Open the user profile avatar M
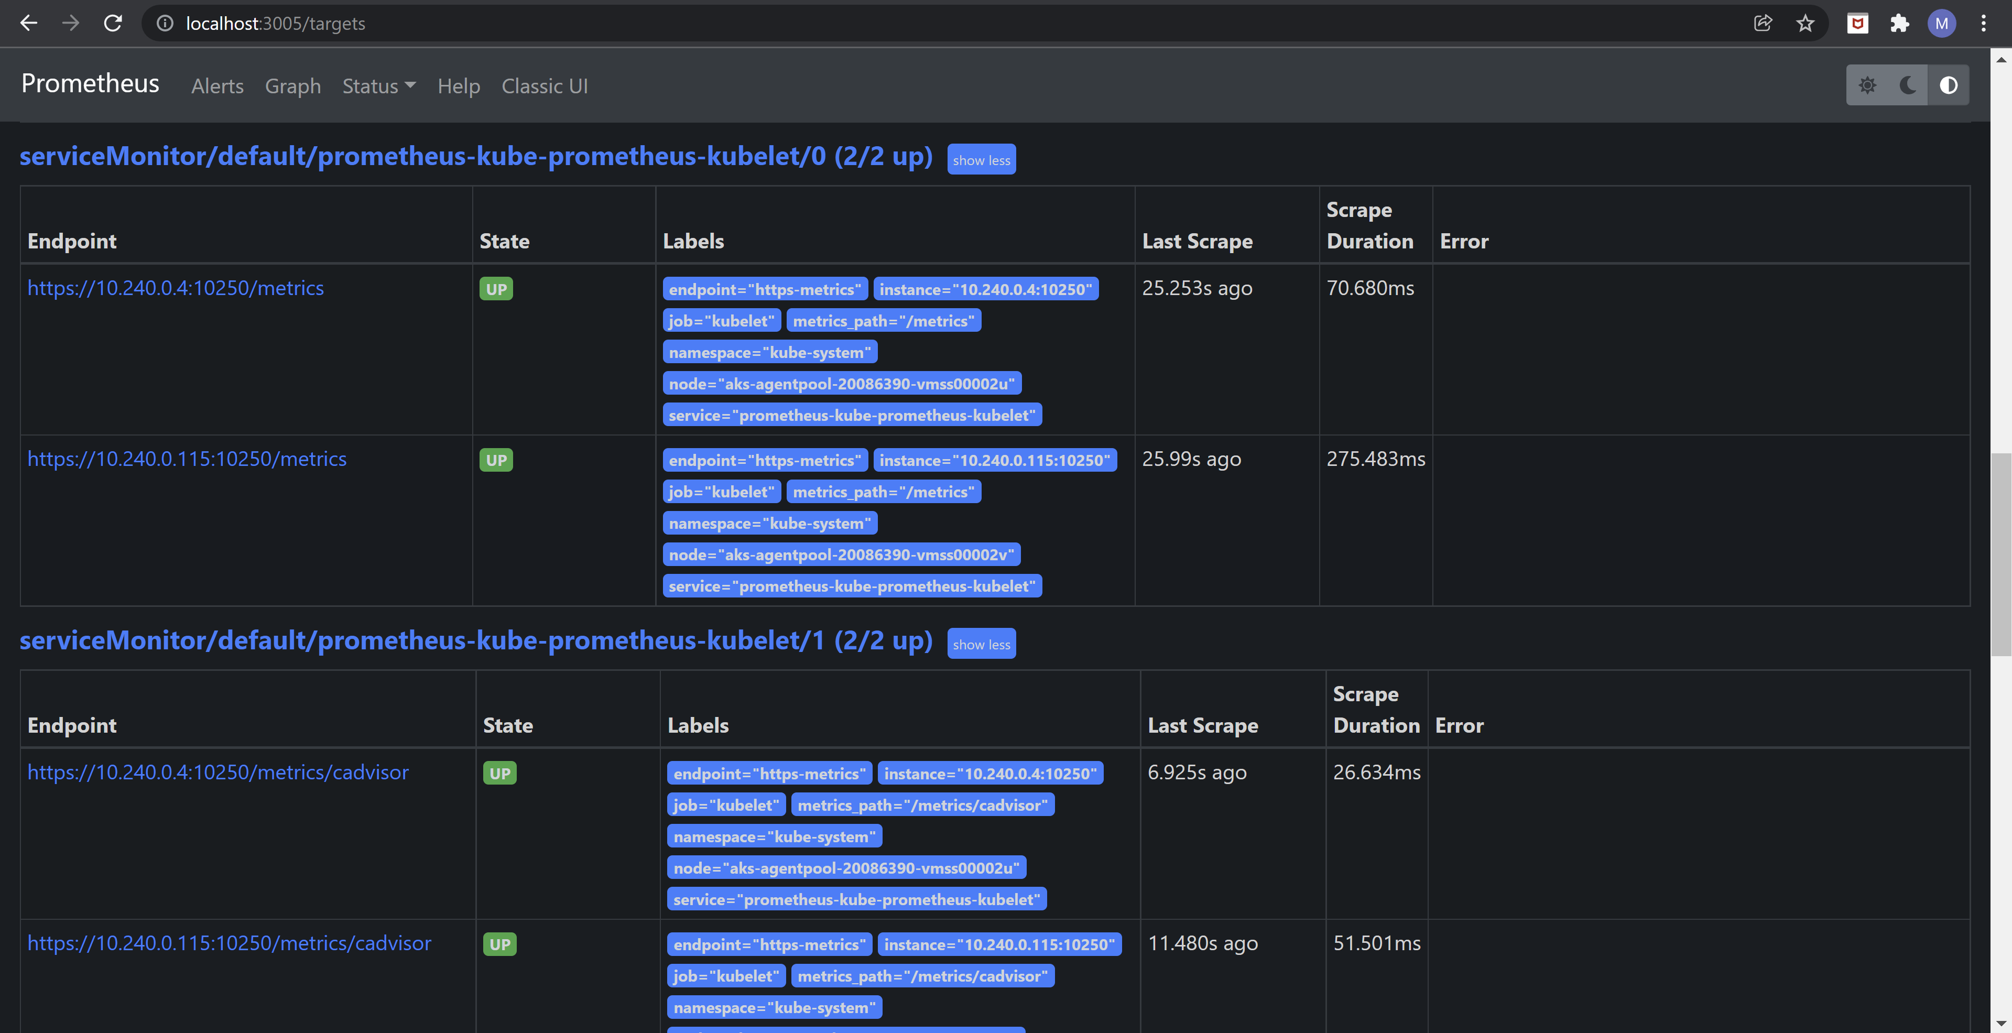 (x=1941, y=24)
